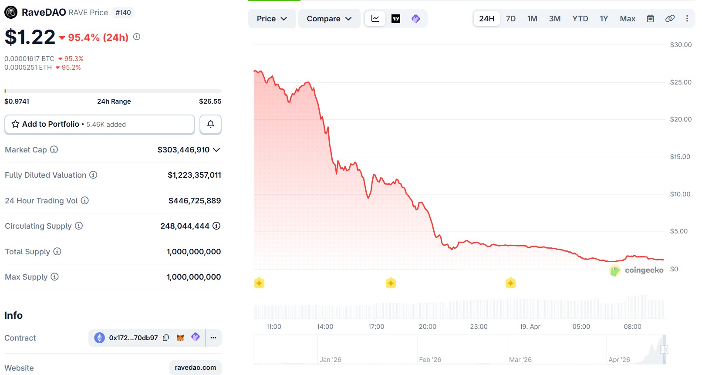The height and width of the screenshot is (375, 702).
Task: Click the MetaMask fox icon
Action: (x=180, y=338)
